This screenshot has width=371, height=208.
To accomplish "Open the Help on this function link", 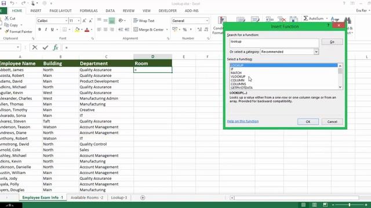I will tap(243, 121).
